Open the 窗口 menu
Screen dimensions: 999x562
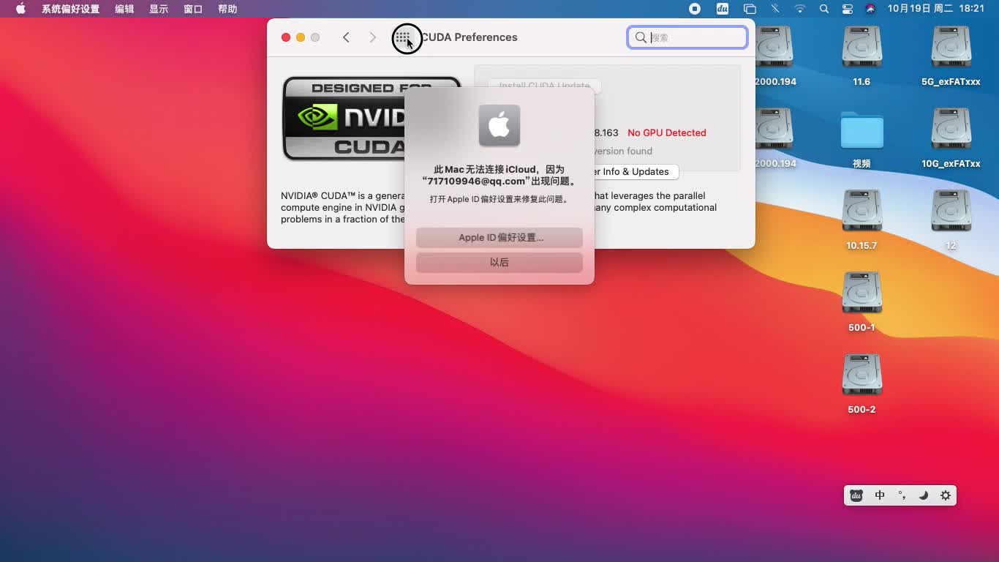click(193, 9)
